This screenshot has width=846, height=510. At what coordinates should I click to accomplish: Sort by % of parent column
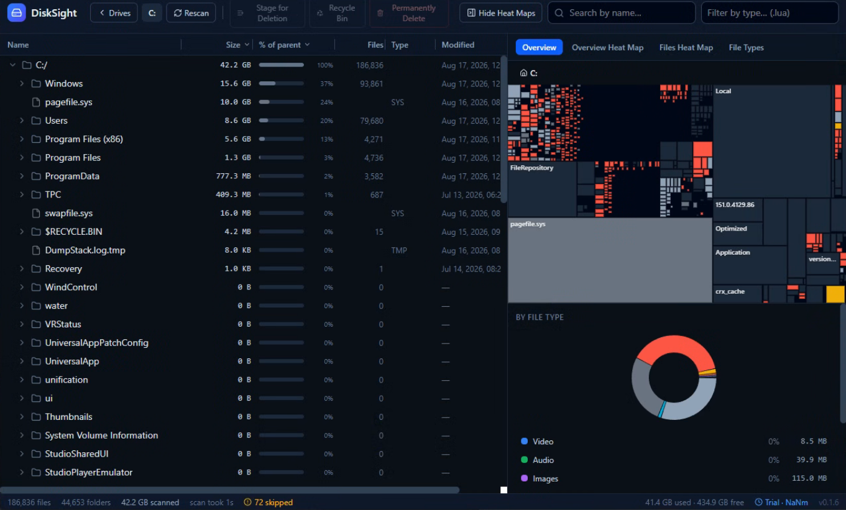284,45
